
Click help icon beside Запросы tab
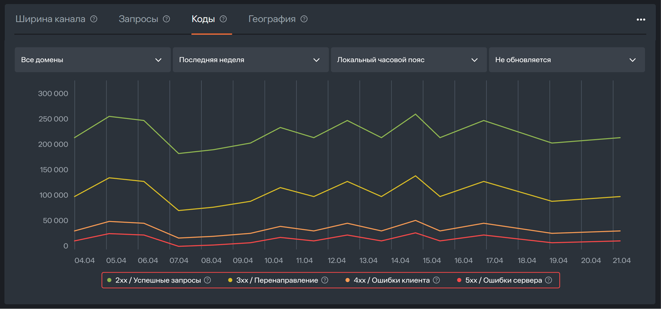coord(166,19)
